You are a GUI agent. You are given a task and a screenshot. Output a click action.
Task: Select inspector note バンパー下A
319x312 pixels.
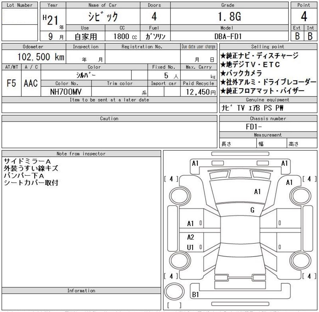point(24,175)
